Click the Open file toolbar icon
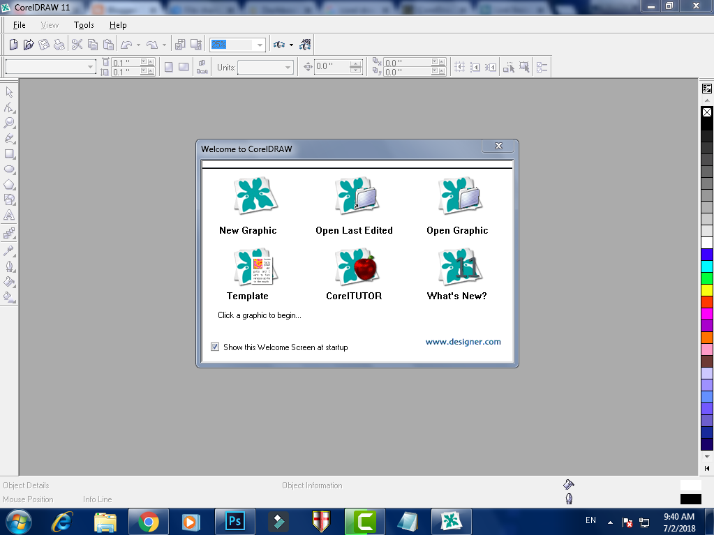This screenshot has height=535, width=714. 29,44
